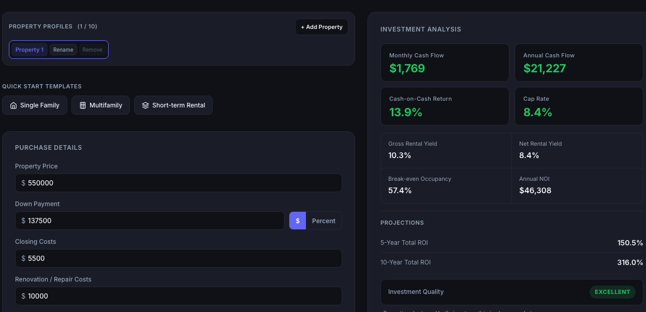The image size is (646, 312).
Task: Apply the Short-term Rental template
Action: [173, 105]
